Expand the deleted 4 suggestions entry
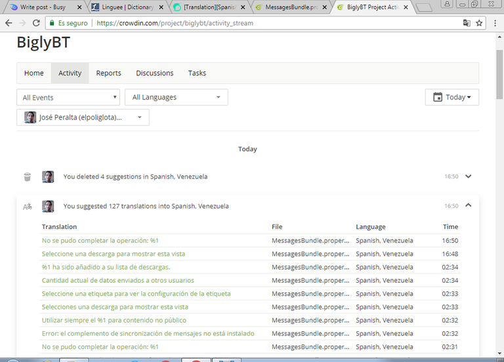Viewport: 504px width, 362px height. [x=469, y=176]
